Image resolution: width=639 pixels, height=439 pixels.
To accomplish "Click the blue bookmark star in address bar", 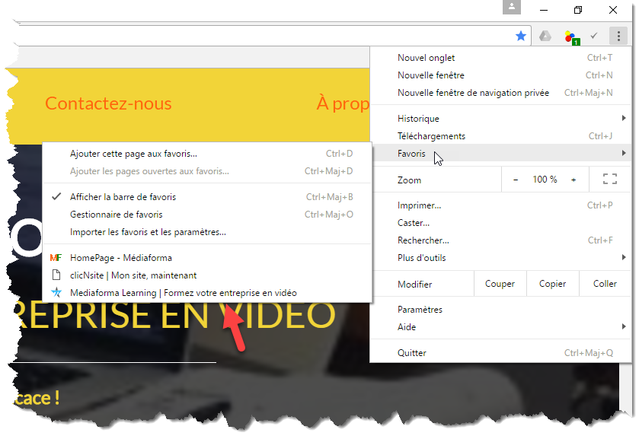I will pyautogui.click(x=521, y=36).
